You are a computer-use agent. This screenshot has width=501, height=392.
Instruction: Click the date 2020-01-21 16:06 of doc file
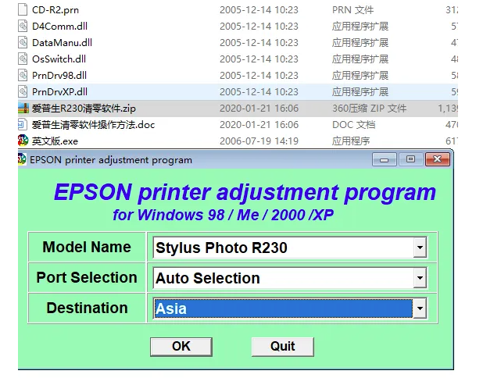[259, 125]
